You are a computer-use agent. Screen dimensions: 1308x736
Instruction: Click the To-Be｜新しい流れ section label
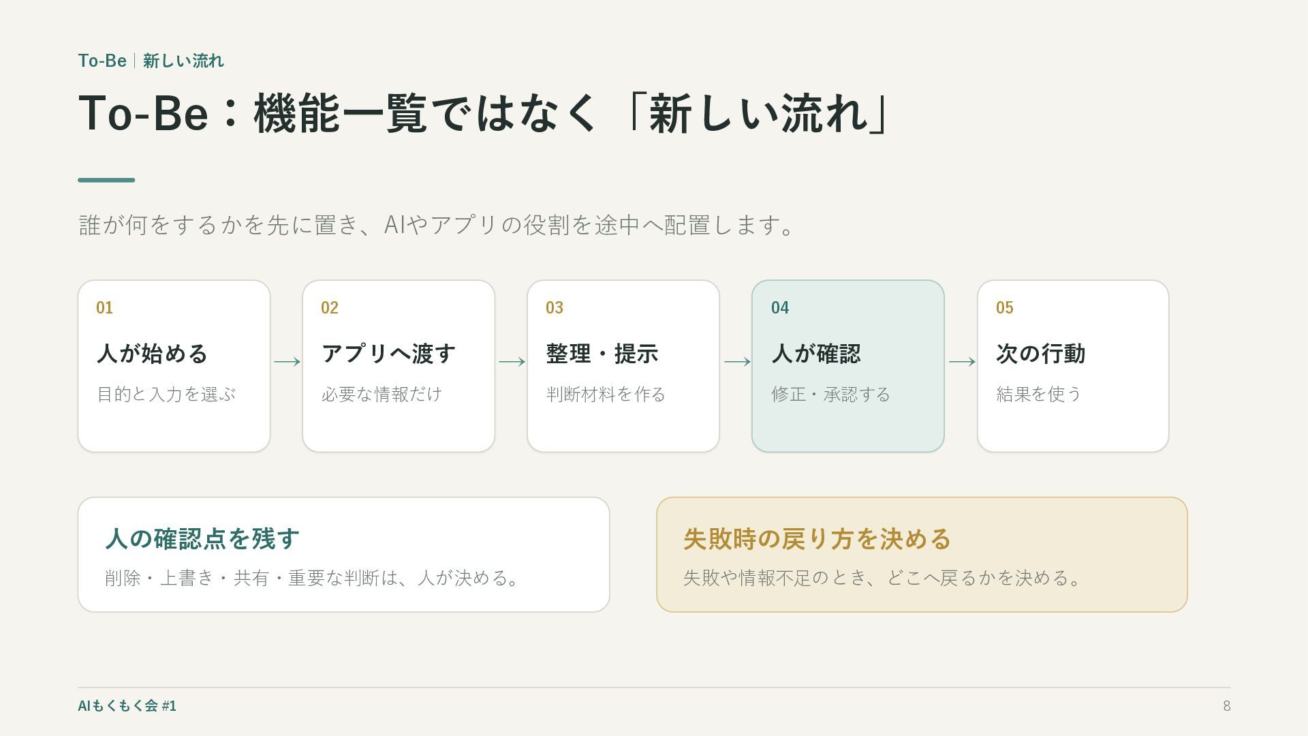click(151, 61)
